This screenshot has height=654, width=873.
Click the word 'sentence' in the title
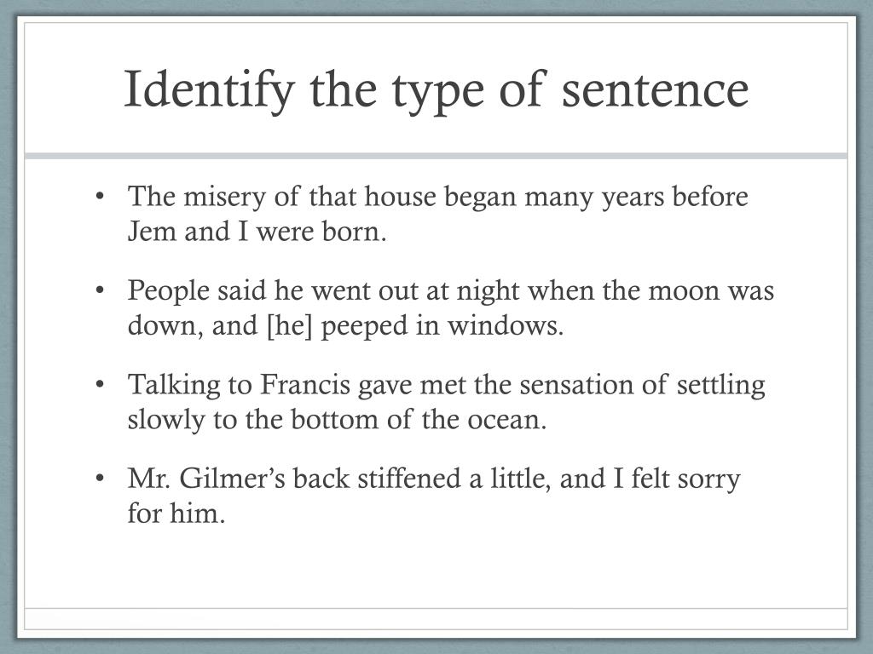(656, 92)
